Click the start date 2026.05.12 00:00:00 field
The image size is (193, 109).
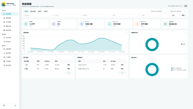click(156, 11)
